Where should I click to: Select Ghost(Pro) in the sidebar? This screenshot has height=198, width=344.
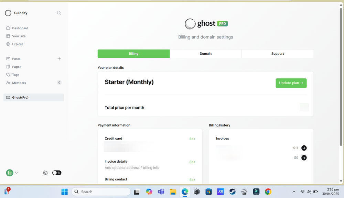pos(34,98)
